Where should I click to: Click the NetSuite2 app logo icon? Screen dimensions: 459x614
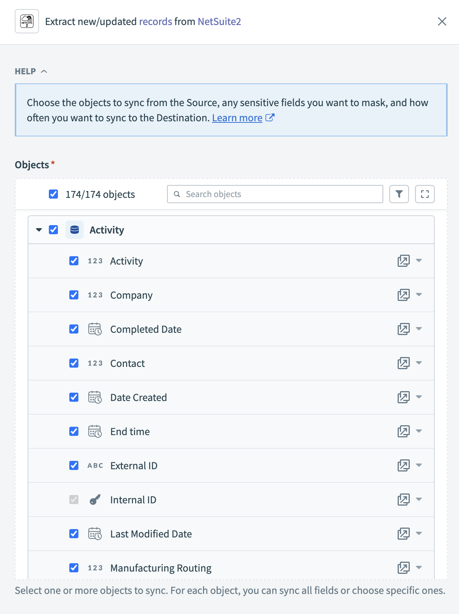[27, 21]
